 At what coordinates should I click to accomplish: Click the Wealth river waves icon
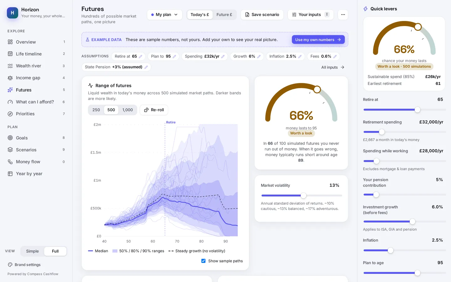(10, 66)
